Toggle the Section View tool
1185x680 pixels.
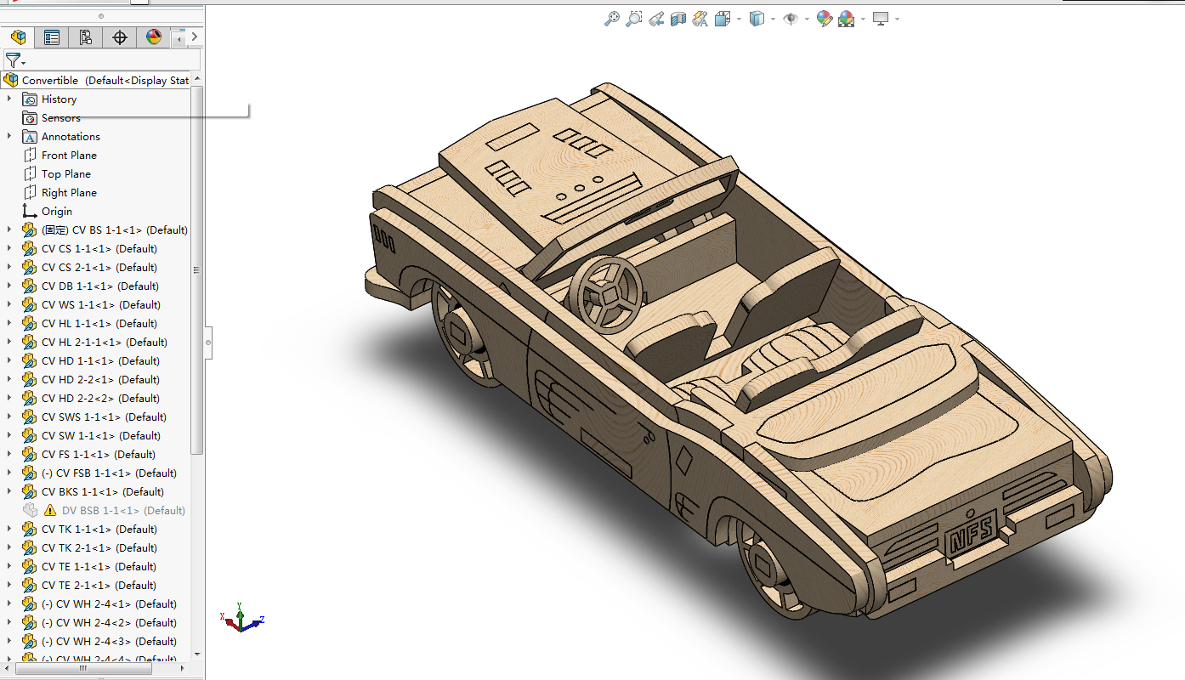tap(678, 19)
